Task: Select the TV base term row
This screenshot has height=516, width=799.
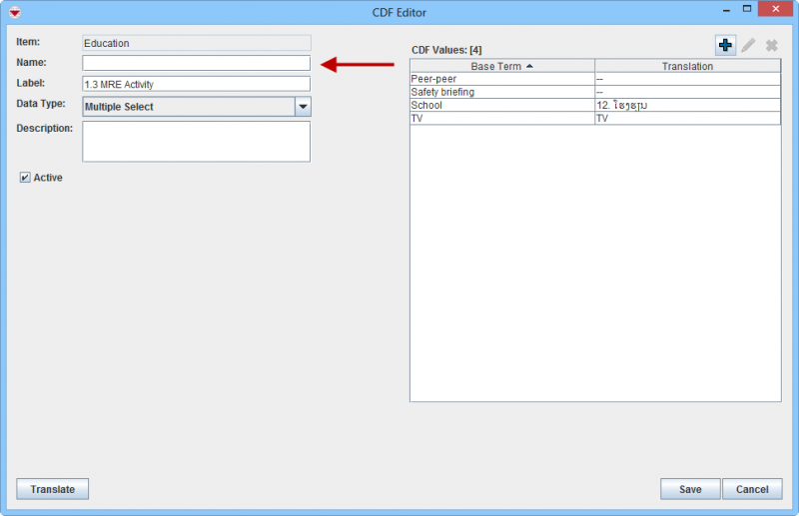Action: [x=501, y=118]
